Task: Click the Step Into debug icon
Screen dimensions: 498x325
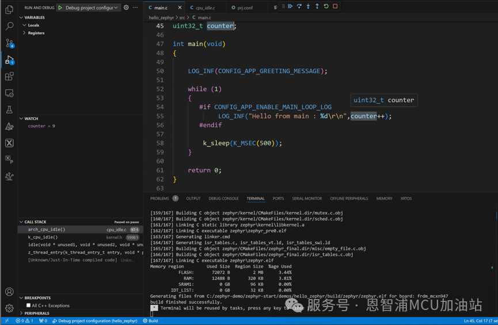Action: click(308, 6)
